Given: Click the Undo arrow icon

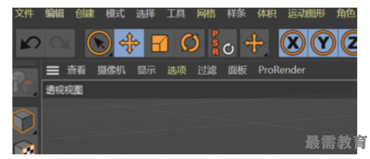Looking at the screenshot, I should click(30, 43).
